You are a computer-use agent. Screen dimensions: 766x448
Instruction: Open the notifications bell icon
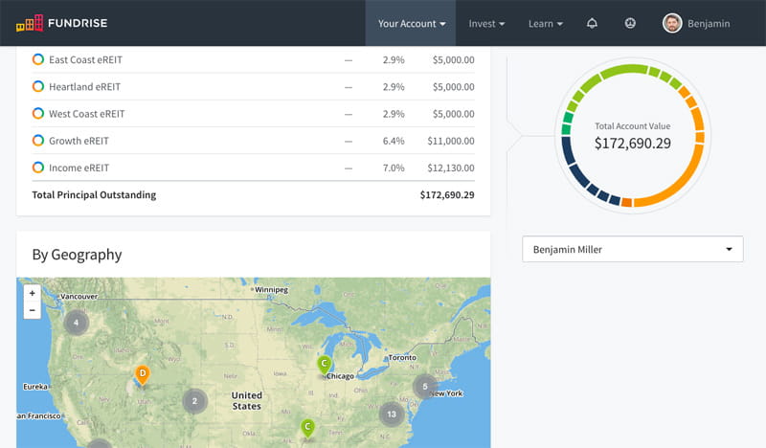pyautogui.click(x=592, y=23)
